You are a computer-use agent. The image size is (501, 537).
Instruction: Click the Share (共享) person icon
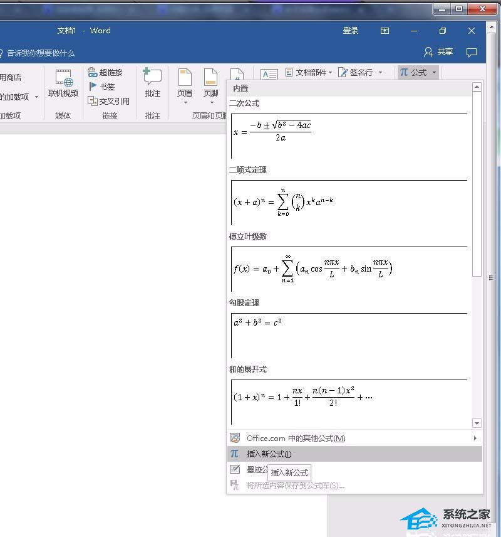click(428, 52)
